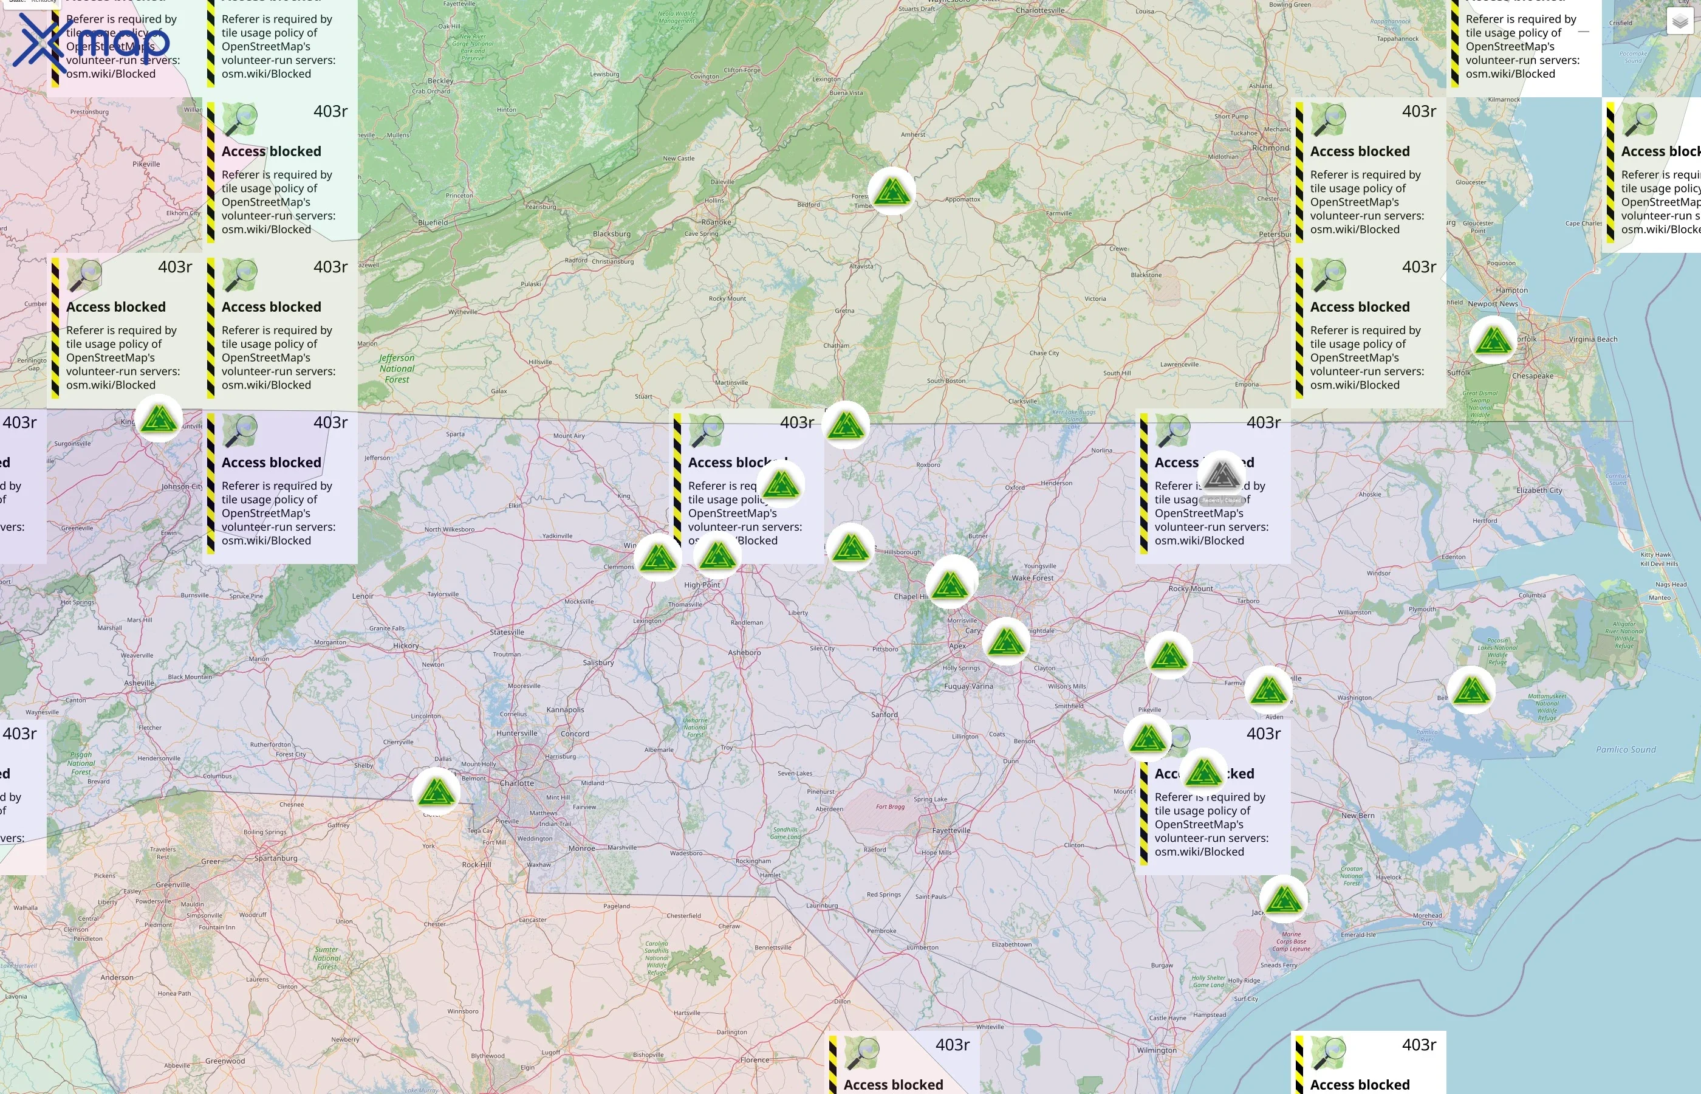Image resolution: width=1701 pixels, height=1094 pixels.
Task: Open the green marker beside Knightdale east of Cary
Action: click(x=1006, y=641)
